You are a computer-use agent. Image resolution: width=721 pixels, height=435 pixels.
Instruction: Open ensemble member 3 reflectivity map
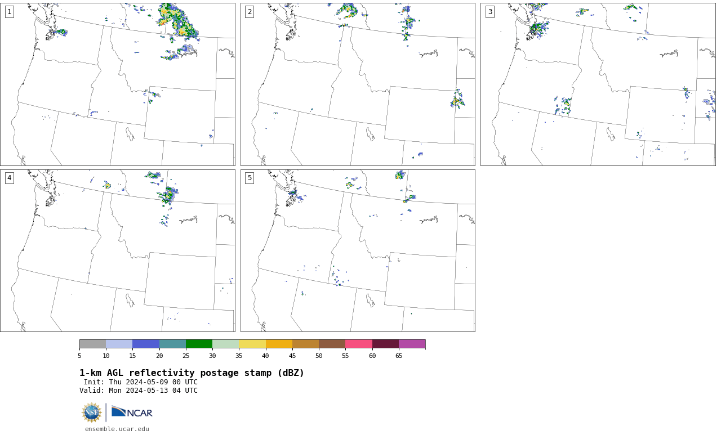coord(598,84)
